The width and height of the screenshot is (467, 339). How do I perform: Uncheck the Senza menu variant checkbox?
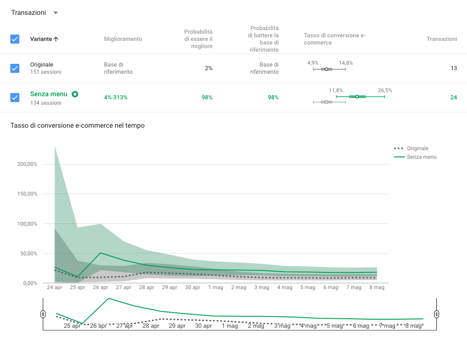[x=15, y=97]
